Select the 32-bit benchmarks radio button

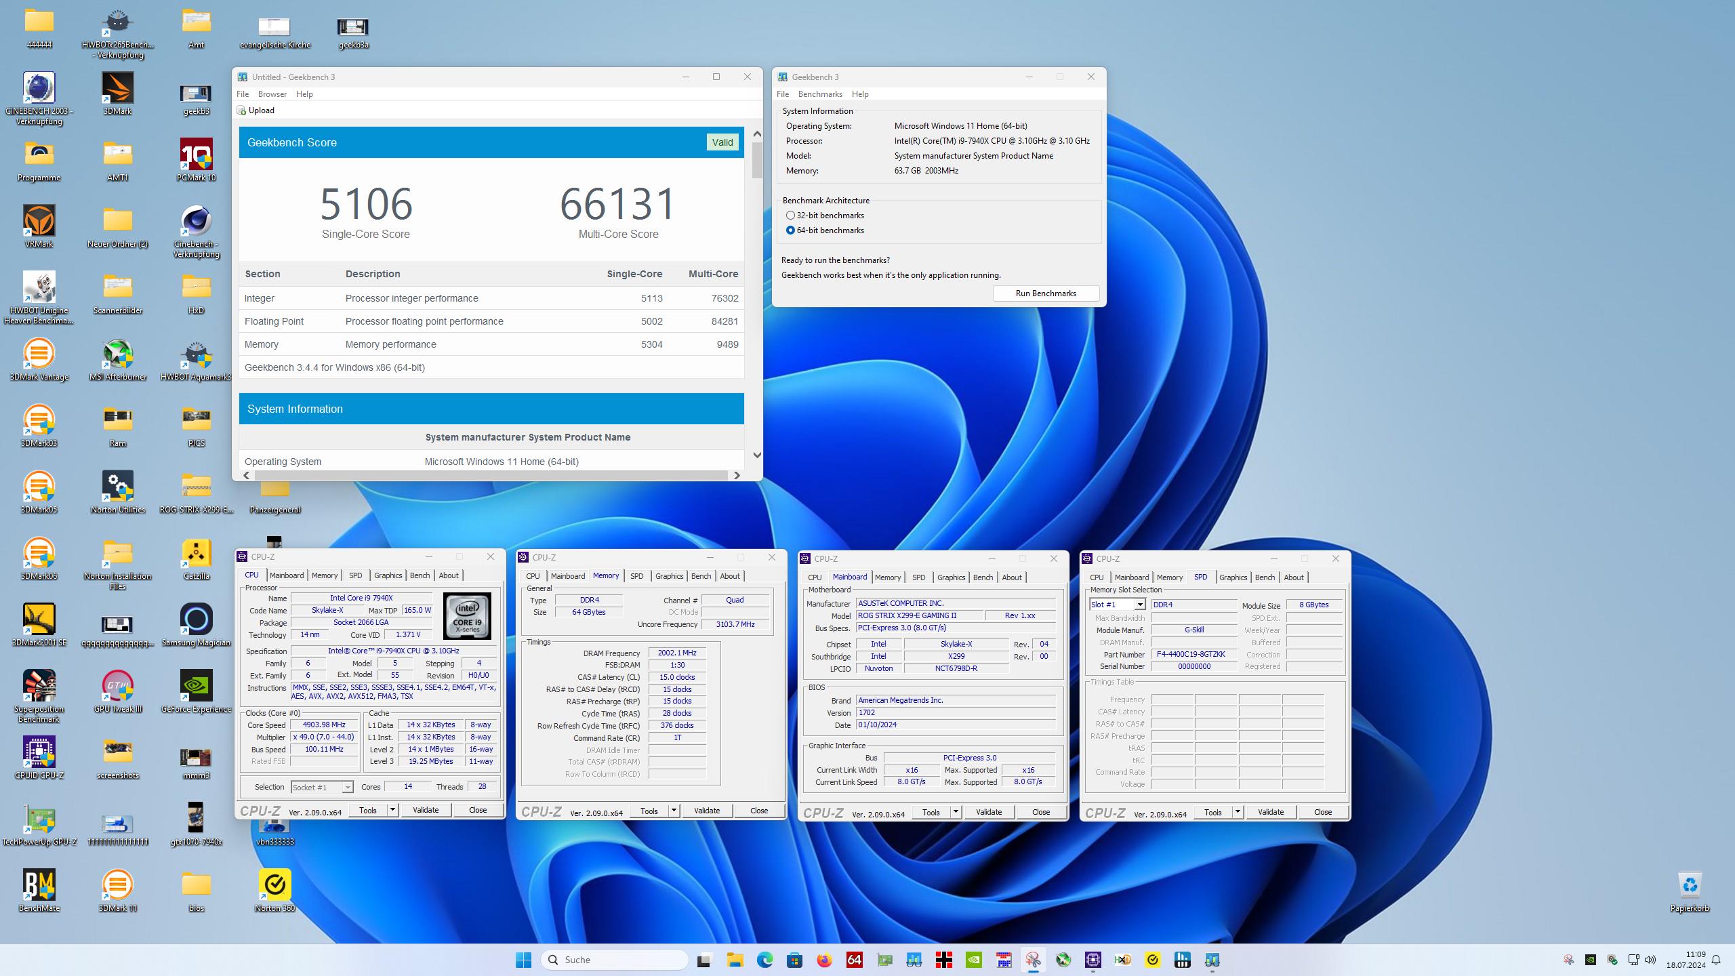point(790,216)
